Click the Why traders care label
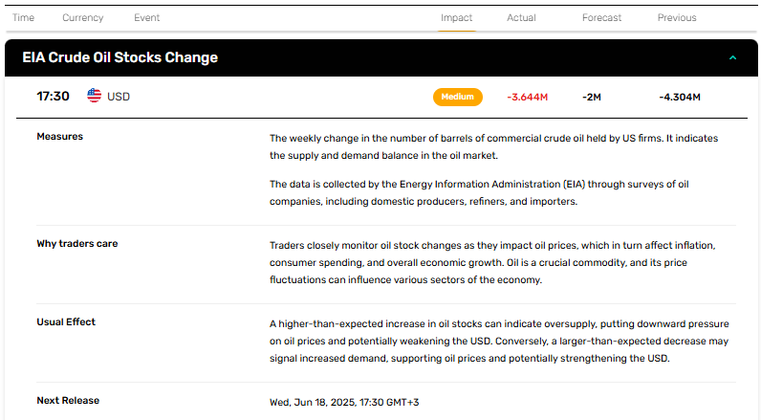This screenshot has height=420, width=761. 77,244
